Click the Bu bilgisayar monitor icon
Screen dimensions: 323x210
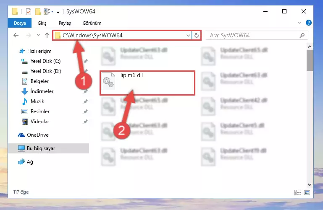(21, 148)
